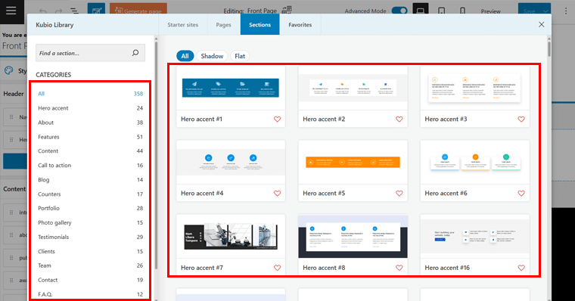Open Hero accent #16 thumbnail preview
This screenshot has width=575, height=301.
click(475, 237)
